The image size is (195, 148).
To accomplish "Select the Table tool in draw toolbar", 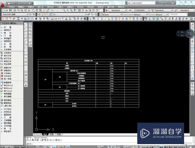I will tap(26, 82).
